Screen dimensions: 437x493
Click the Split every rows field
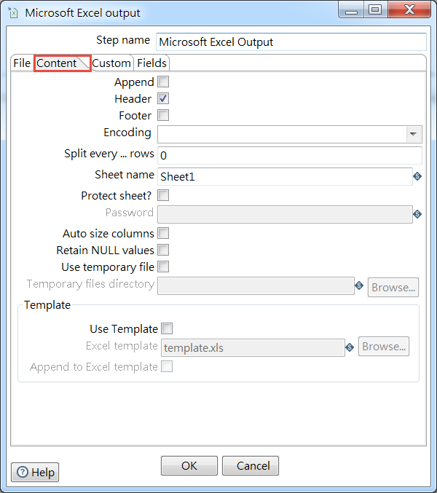click(x=290, y=155)
